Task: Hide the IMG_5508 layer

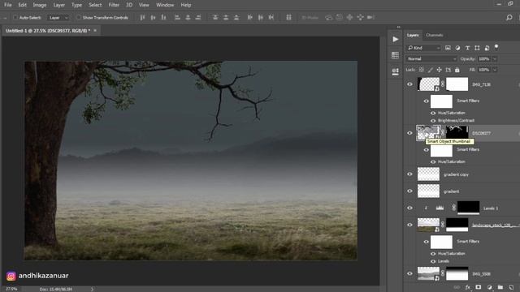Action: [x=409, y=274]
